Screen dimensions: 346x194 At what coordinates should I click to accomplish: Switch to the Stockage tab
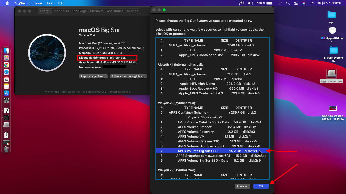tap(80, 11)
